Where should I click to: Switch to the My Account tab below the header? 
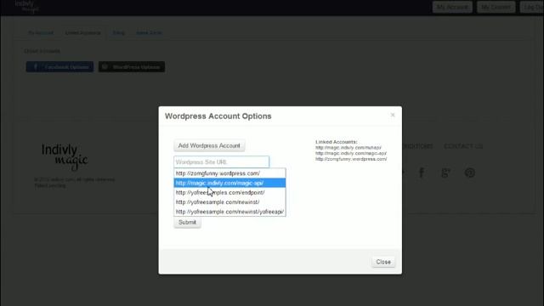pyautogui.click(x=41, y=33)
